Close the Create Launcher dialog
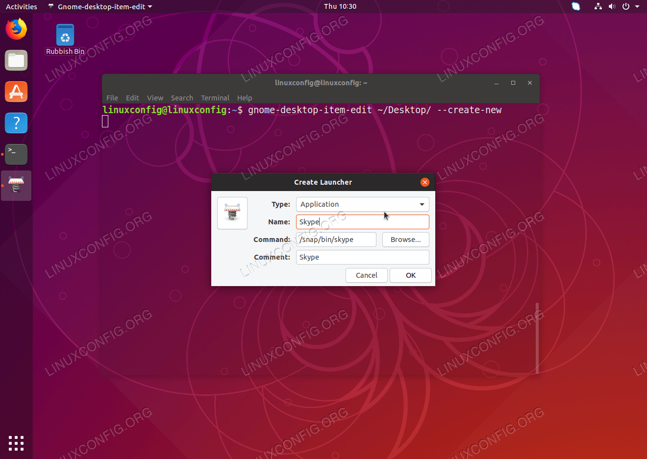The width and height of the screenshot is (647, 459). 425,182
